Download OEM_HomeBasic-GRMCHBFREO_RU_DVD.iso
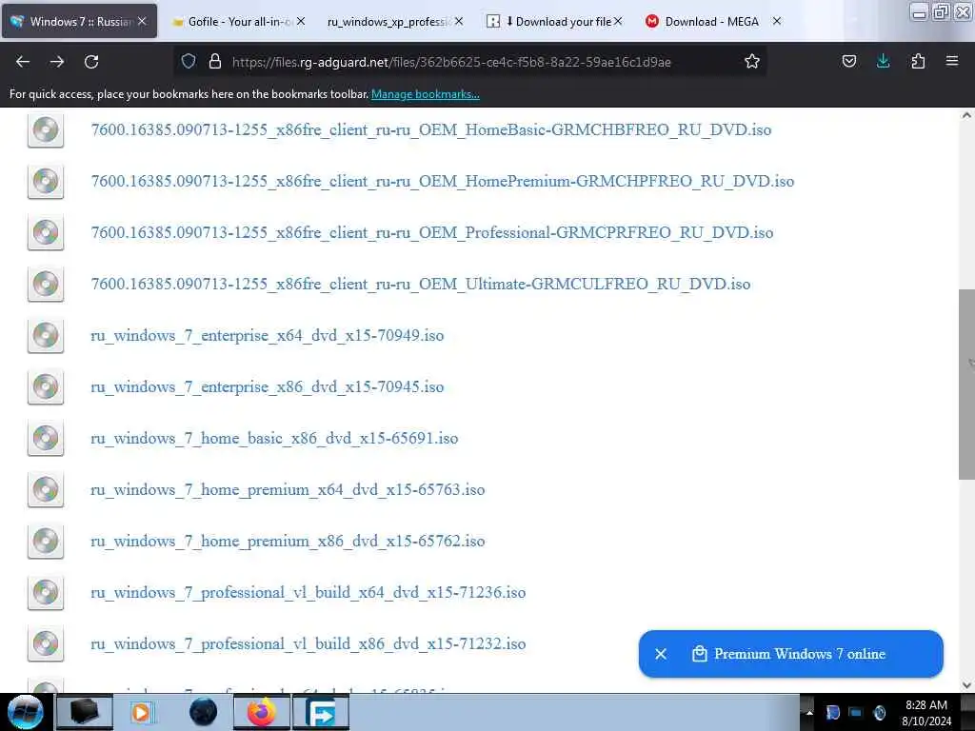 tap(431, 129)
